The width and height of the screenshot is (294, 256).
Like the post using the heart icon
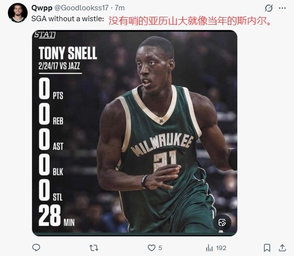point(151,248)
